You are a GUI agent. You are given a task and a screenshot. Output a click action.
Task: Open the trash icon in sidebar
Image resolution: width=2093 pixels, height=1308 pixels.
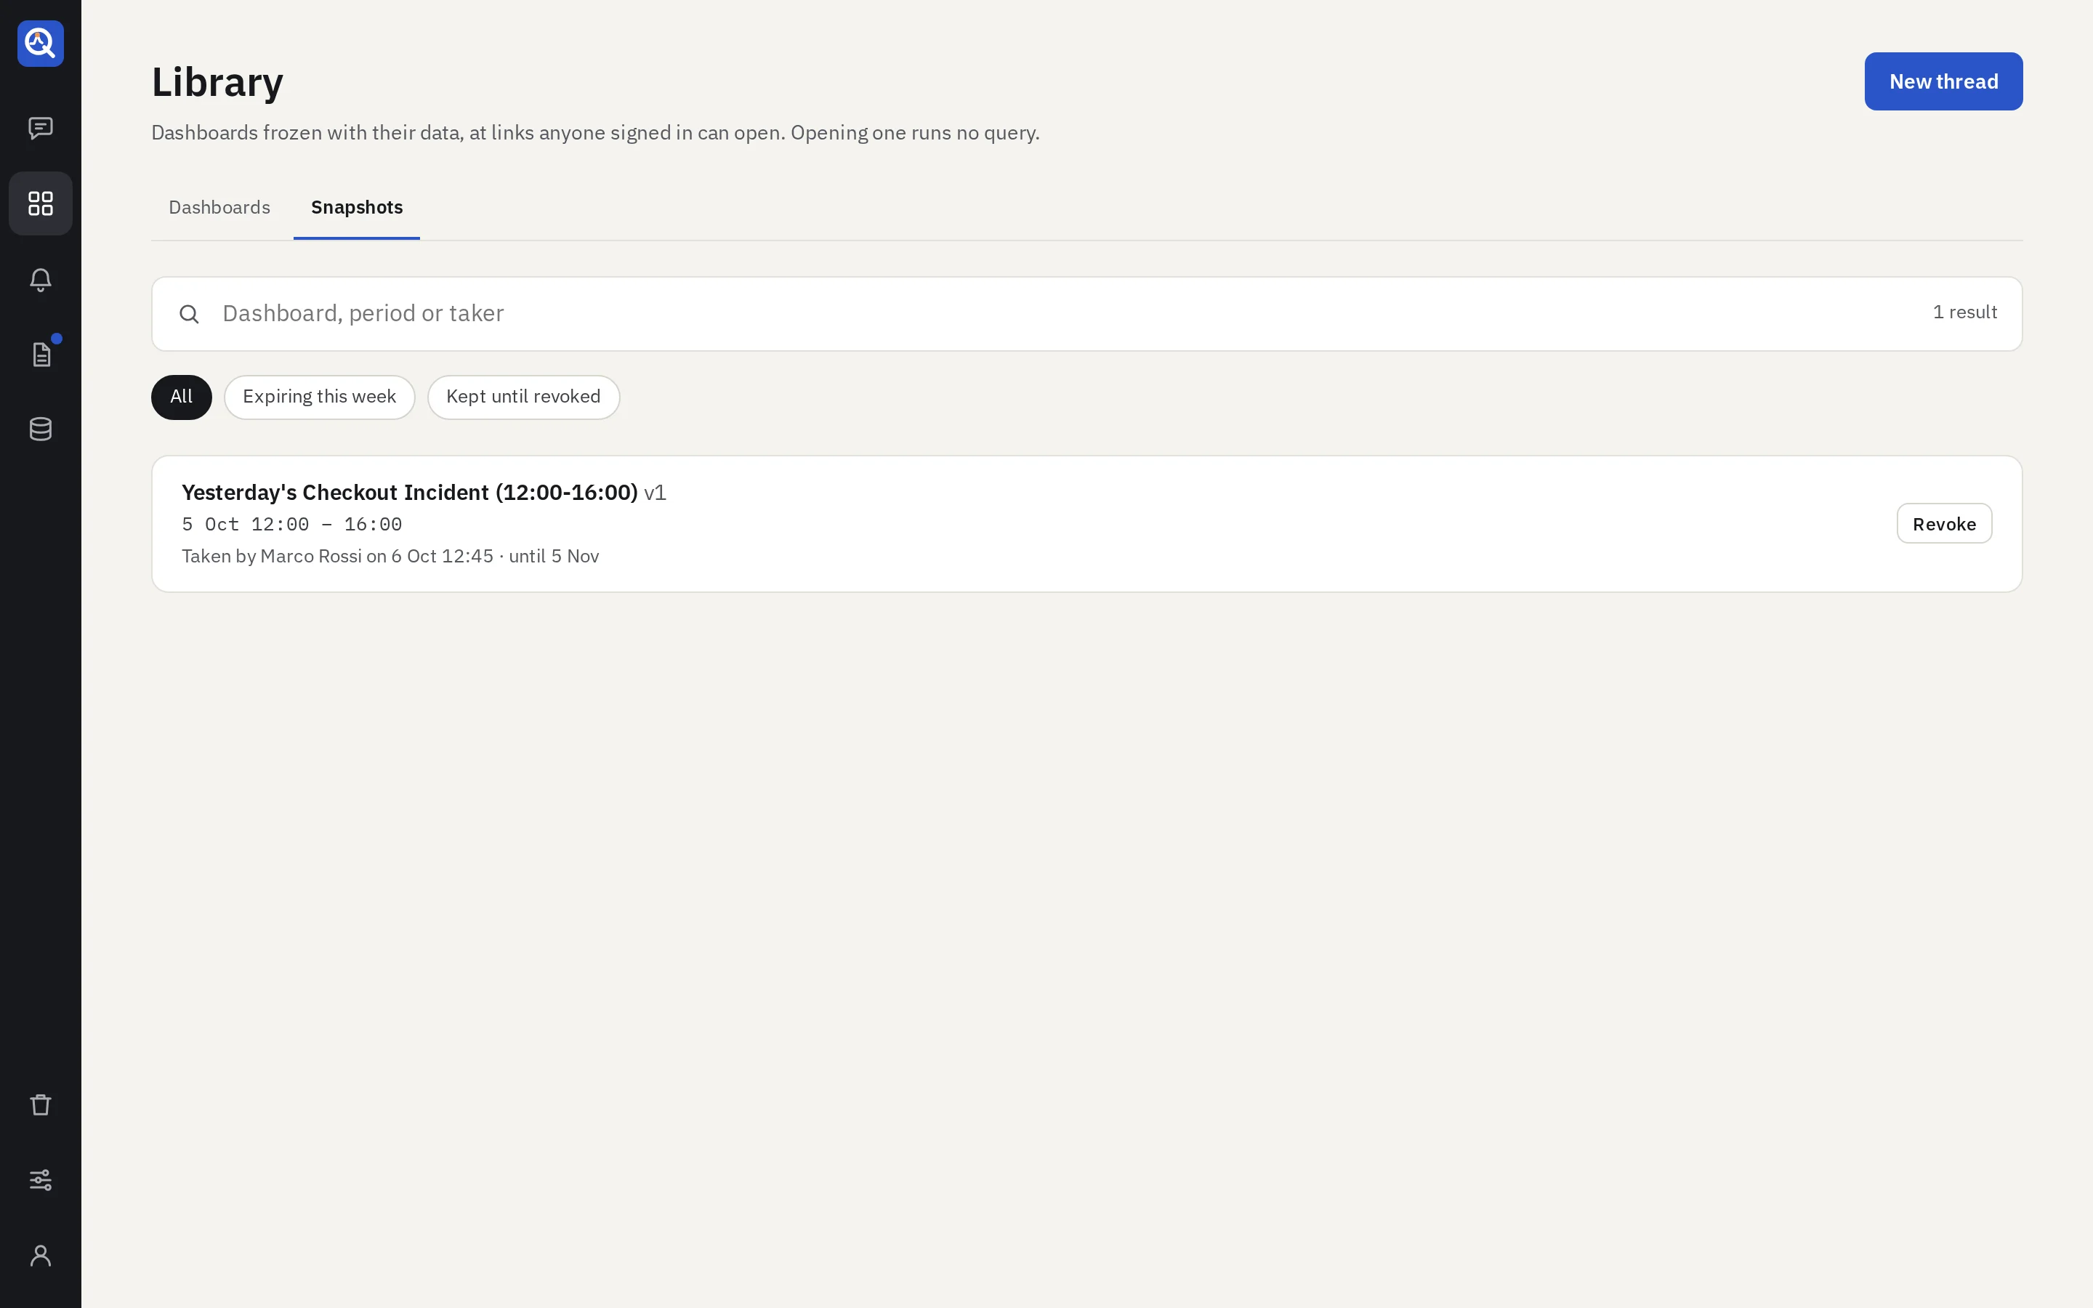[x=41, y=1105]
